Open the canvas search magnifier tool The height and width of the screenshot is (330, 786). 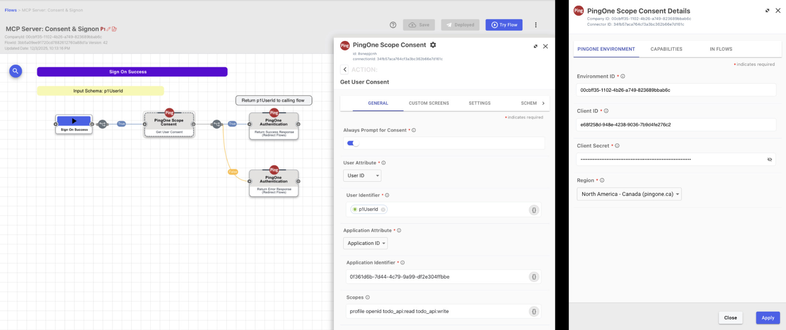pyautogui.click(x=15, y=71)
